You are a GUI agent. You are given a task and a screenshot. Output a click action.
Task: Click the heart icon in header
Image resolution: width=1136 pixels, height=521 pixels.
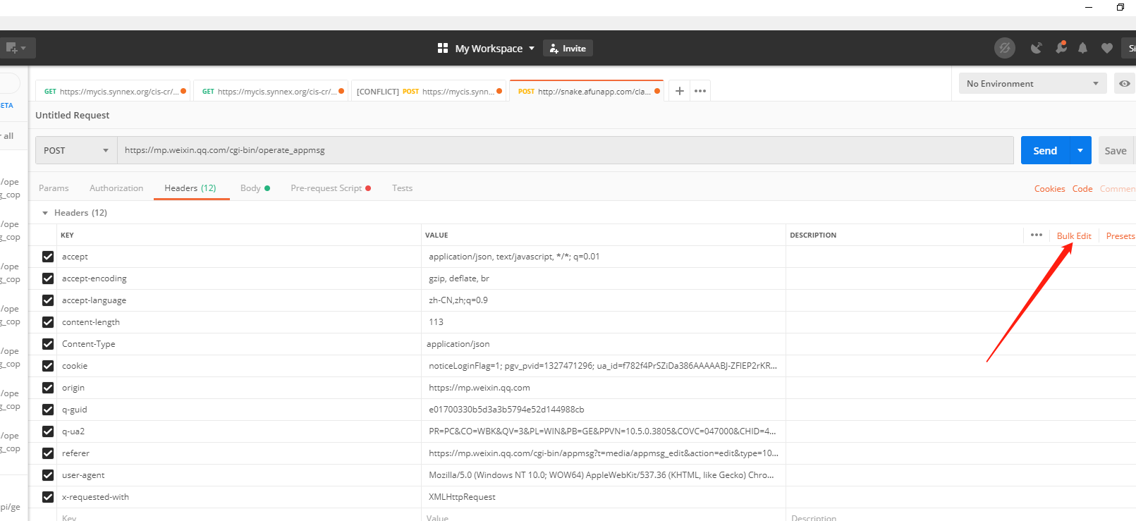[x=1107, y=48]
